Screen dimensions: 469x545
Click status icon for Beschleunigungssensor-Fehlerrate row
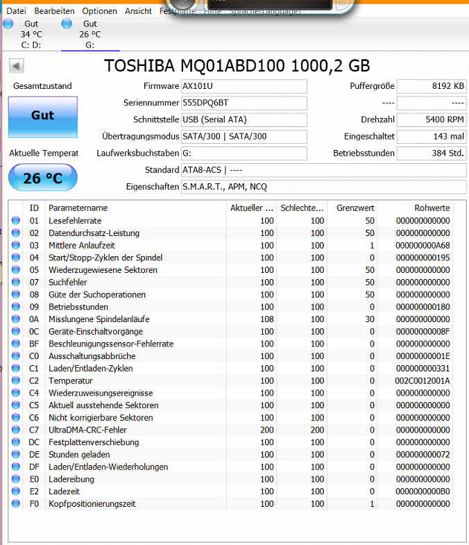pos(16,344)
